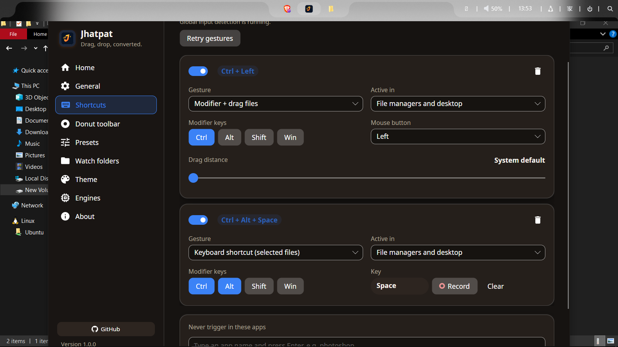Image resolution: width=618 pixels, height=347 pixels.
Task: Open Active in dropdown for Ctrl + Left shortcut
Action: click(x=458, y=104)
